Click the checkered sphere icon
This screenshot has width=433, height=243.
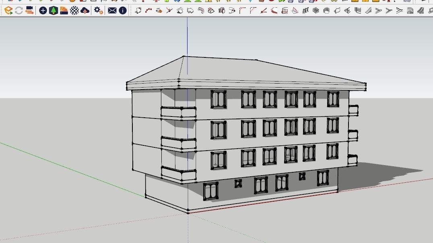pos(74,10)
